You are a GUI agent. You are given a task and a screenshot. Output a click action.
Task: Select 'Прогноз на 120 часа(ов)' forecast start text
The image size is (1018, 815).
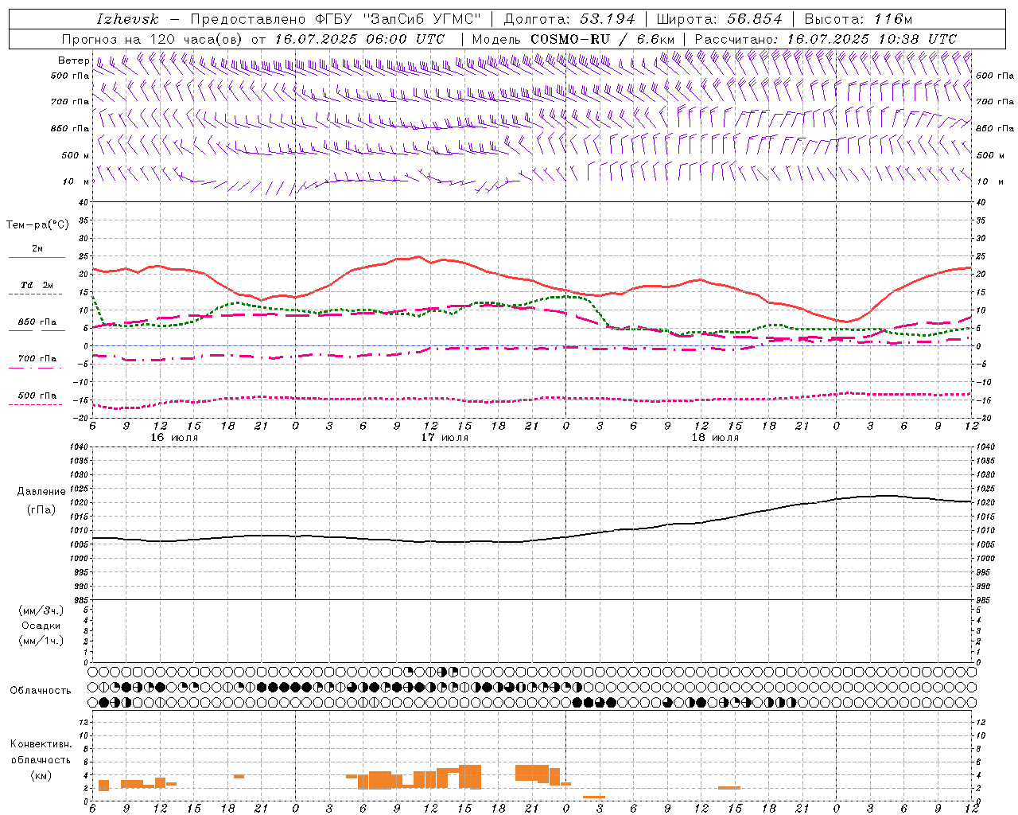click(x=153, y=39)
